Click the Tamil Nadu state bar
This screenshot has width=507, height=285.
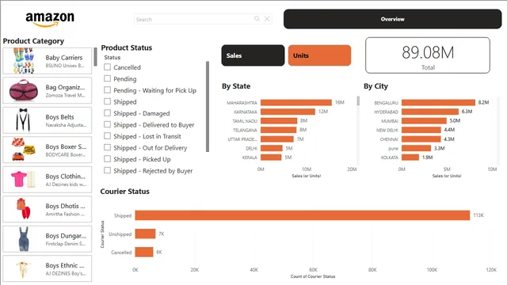pyautogui.click(x=279, y=120)
